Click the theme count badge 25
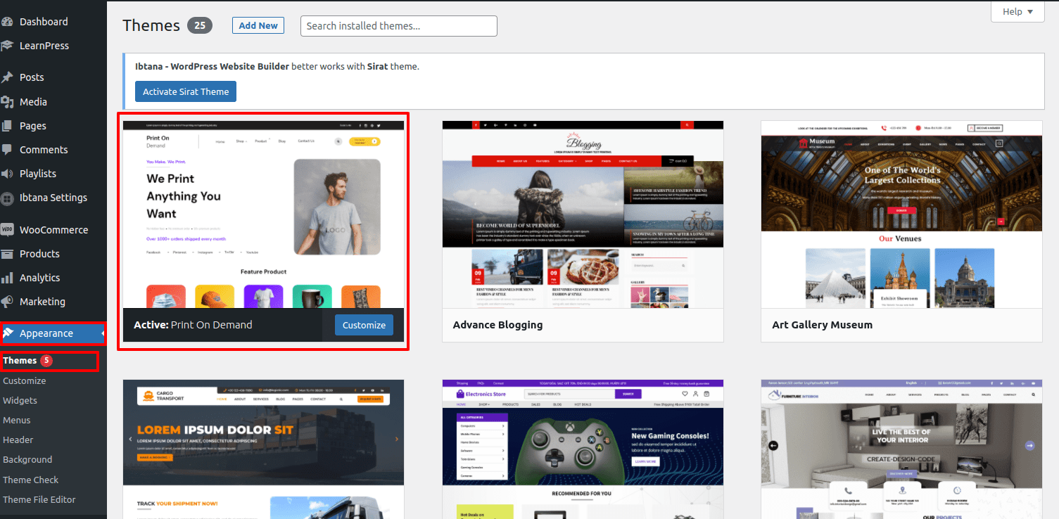Image resolution: width=1059 pixels, height=519 pixels. point(199,26)
